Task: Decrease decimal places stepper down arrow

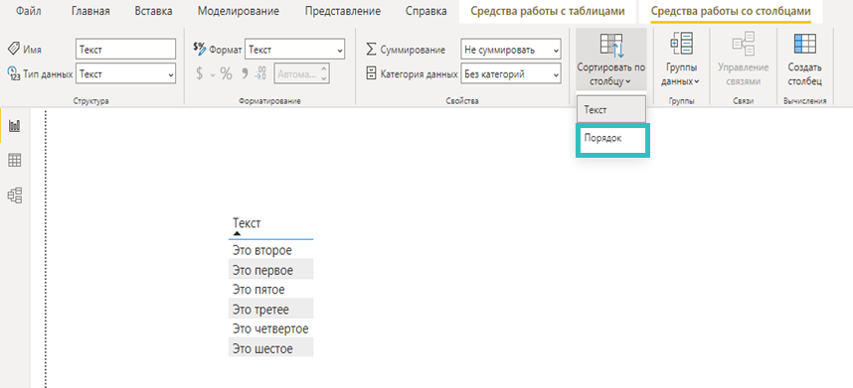Action: pos(324,79)
